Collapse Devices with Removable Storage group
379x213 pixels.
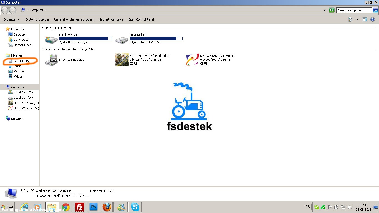pyautogui.click(x=43, y=49)
